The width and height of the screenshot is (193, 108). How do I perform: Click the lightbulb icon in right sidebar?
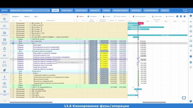(191, 67)
